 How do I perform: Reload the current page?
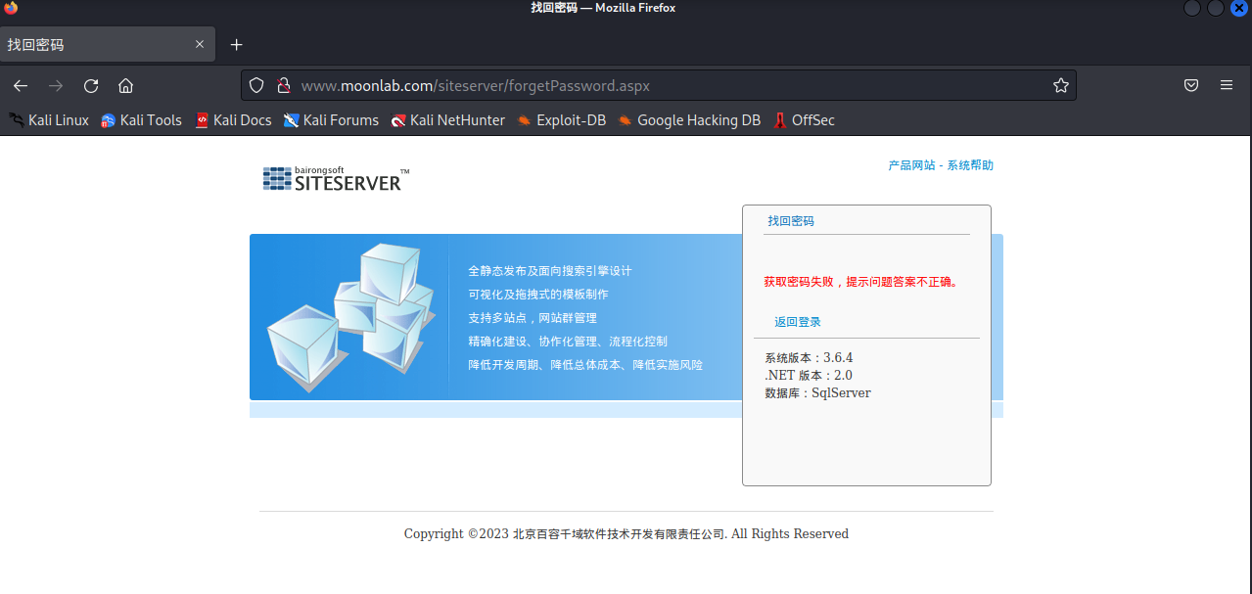point(90,85)
